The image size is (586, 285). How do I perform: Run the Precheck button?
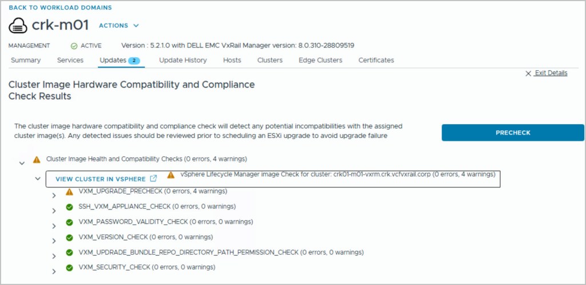point(513,133)
